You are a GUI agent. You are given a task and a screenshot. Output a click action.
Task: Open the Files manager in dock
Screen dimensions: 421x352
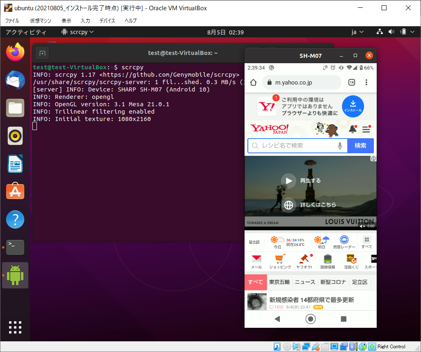click(15, 108)
